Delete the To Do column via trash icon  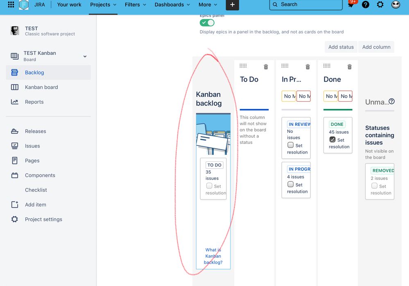pyautogui.click(x=266, y=67)
